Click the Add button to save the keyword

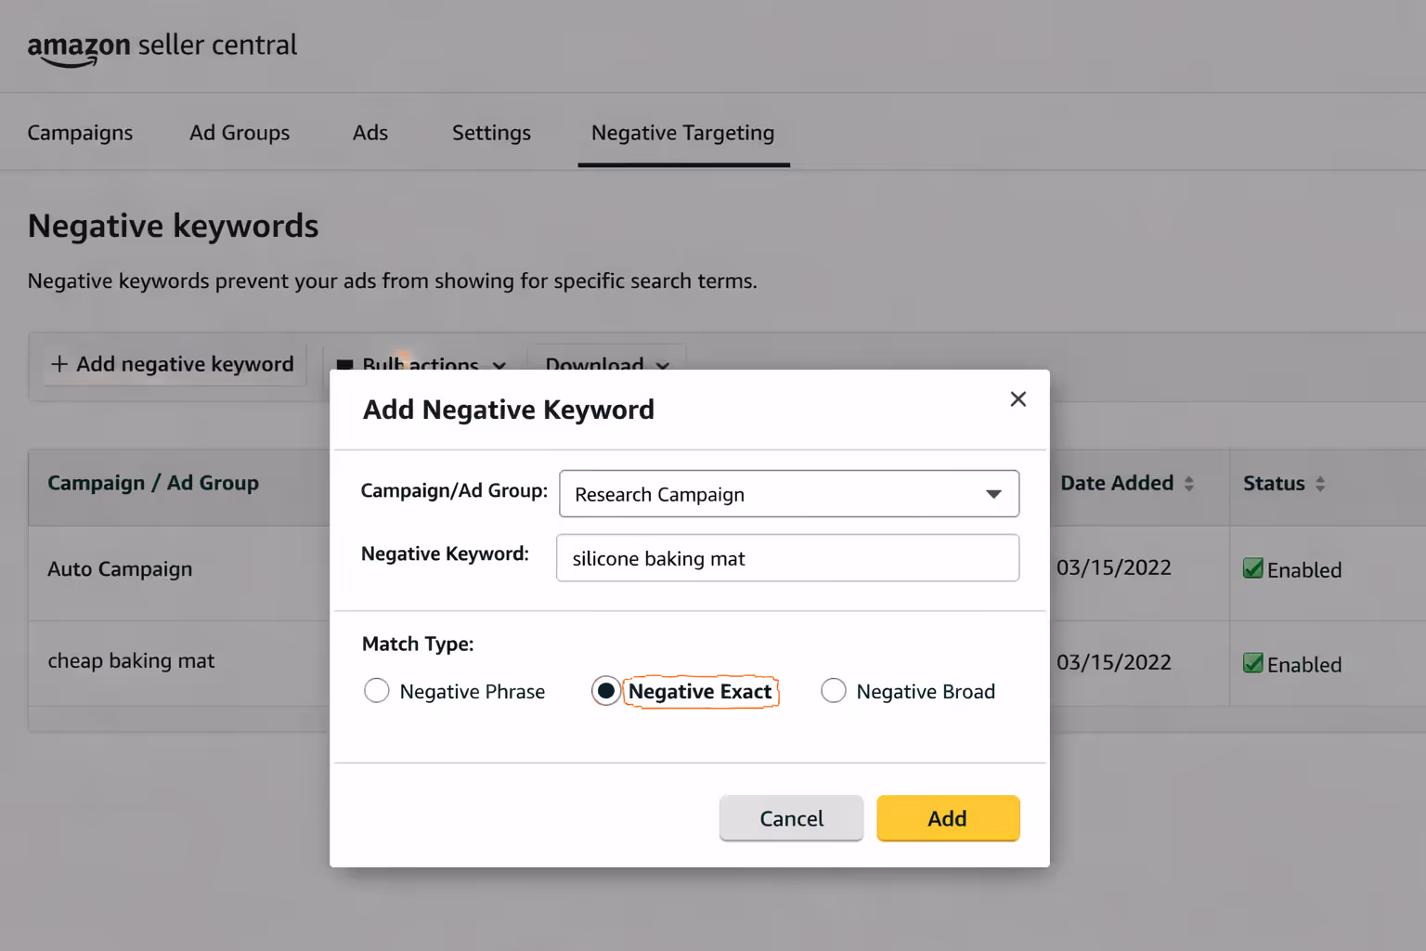coord(947,818)
